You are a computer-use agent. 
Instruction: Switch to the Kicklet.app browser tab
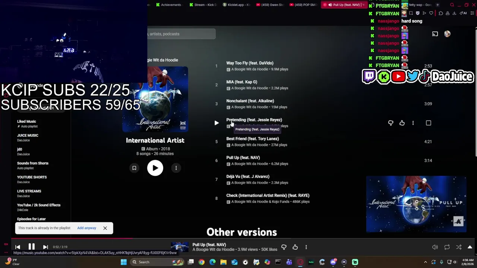[x=236, y=5]
